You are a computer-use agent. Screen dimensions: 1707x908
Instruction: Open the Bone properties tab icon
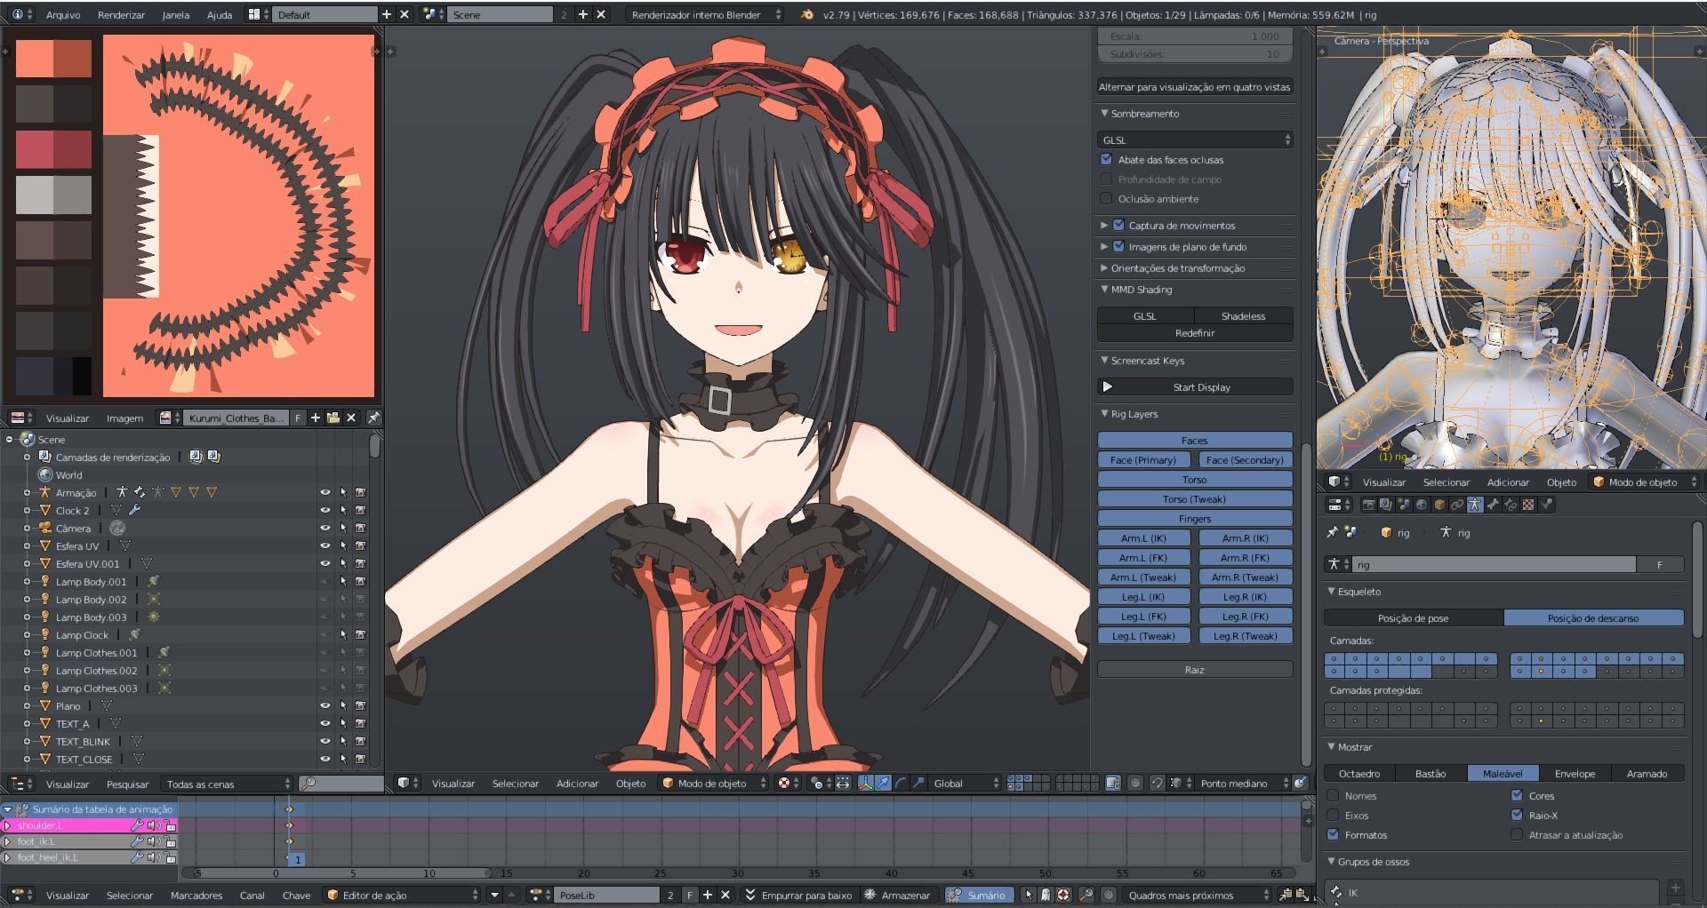click(x=1493, y=505)
